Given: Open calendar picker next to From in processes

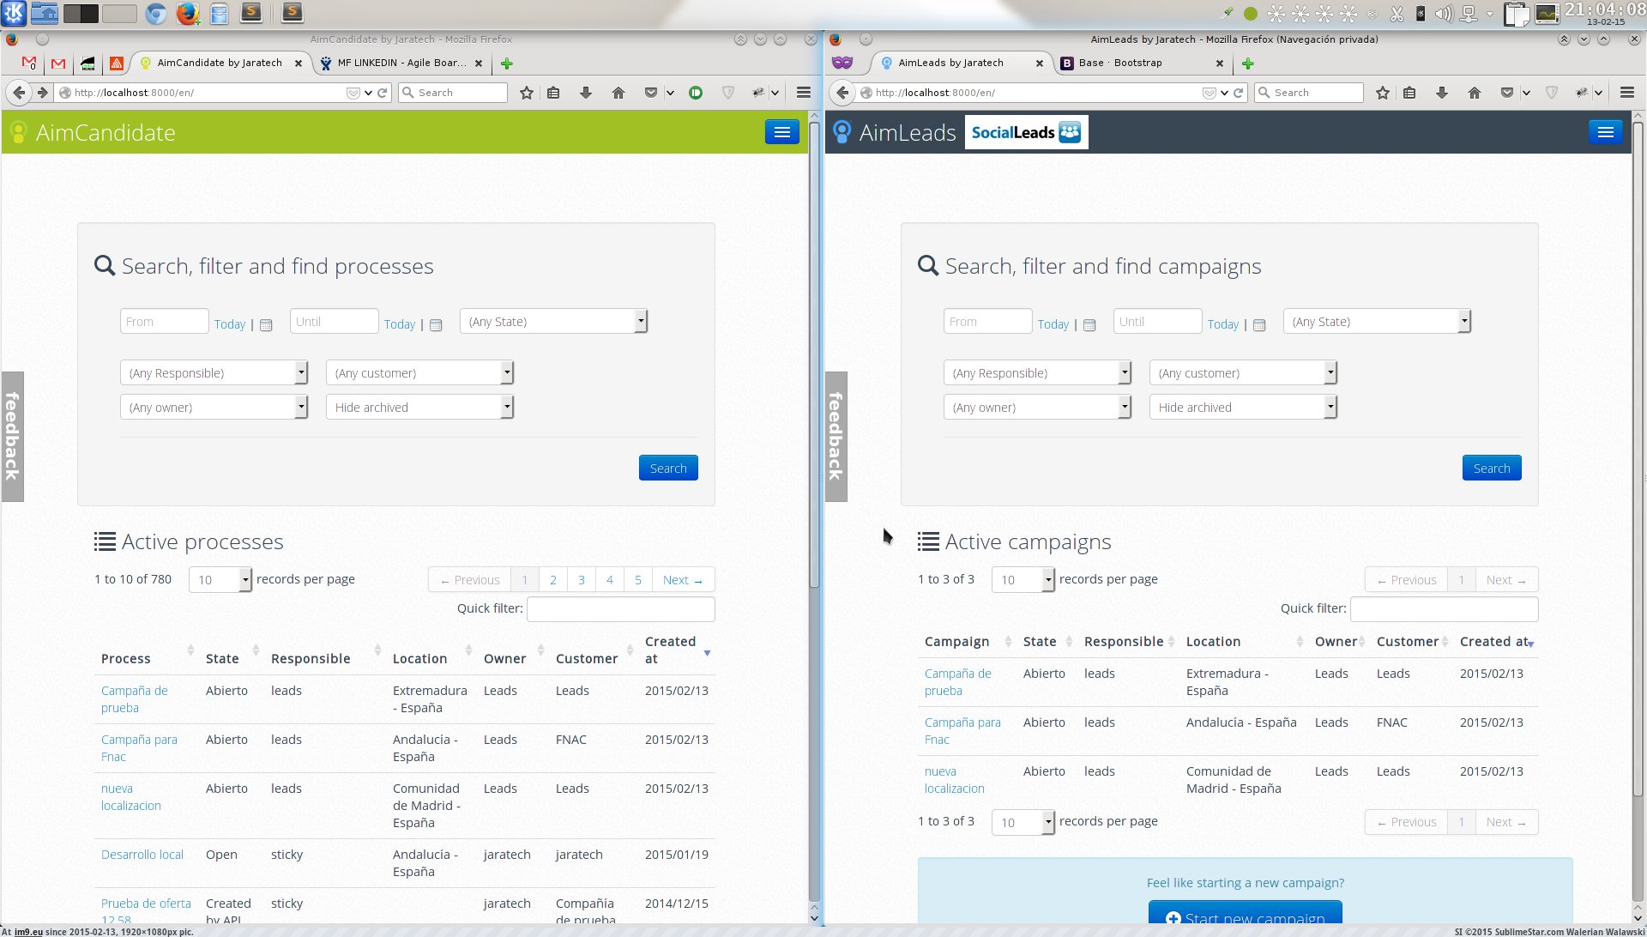Looking at the screenshot, I should pyautogui.click(x=266, y=325).
